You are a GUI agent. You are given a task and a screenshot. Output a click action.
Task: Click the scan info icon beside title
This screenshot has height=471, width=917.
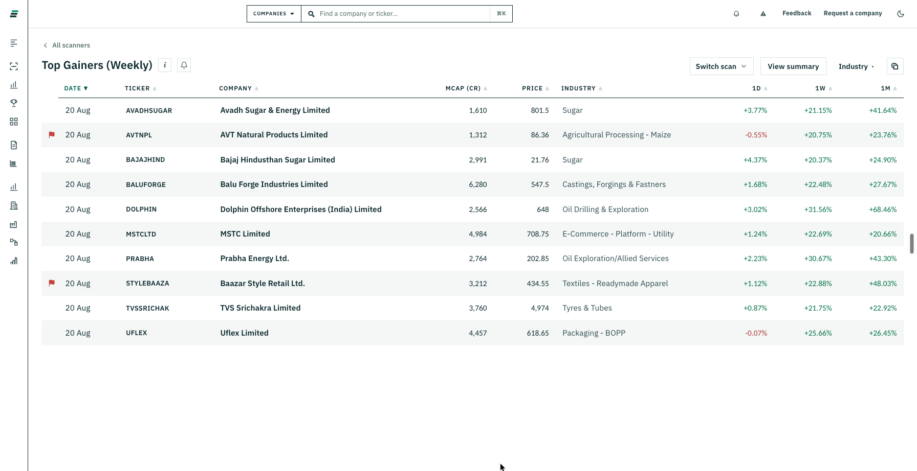coord(165,65)
